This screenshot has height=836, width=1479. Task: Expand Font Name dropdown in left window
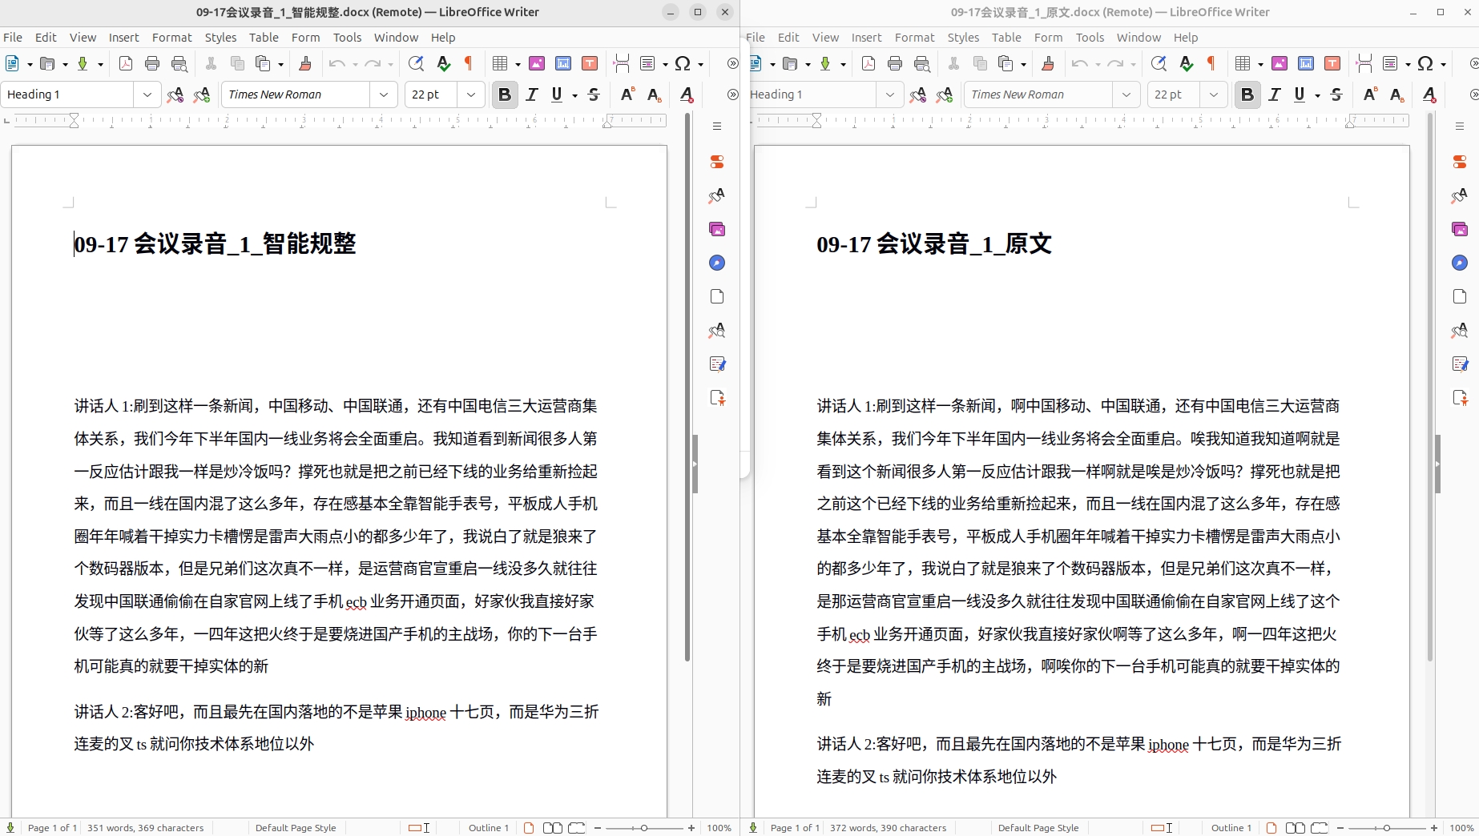coord(384,94)
